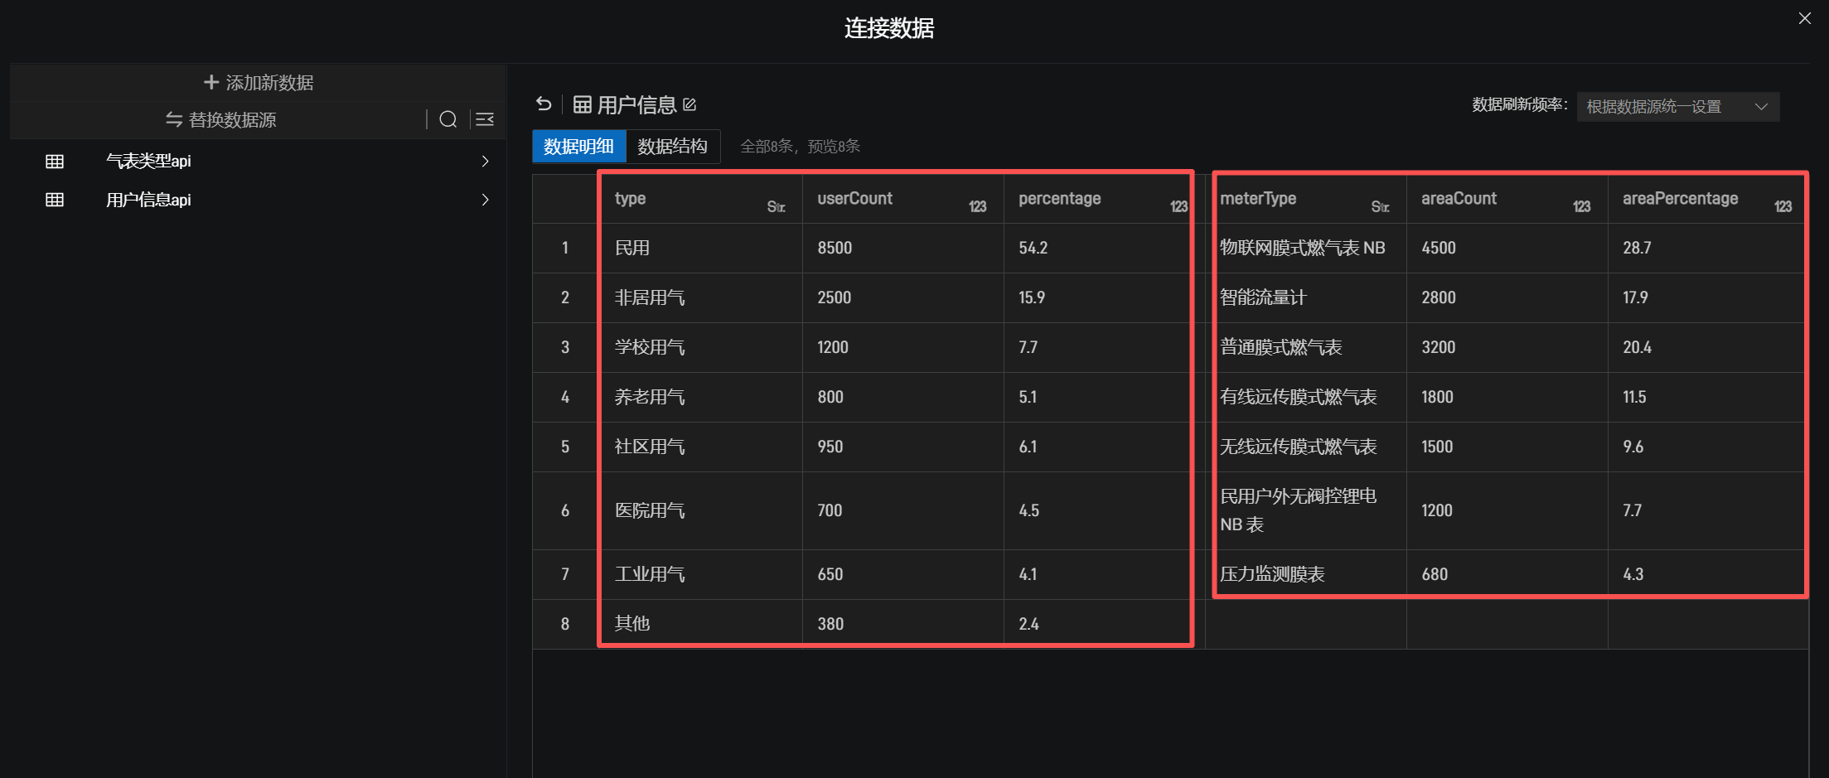Screen dimensions: 1829x778
Task: Click the table icon next to 用户信息api
Action: click(55, 200)
